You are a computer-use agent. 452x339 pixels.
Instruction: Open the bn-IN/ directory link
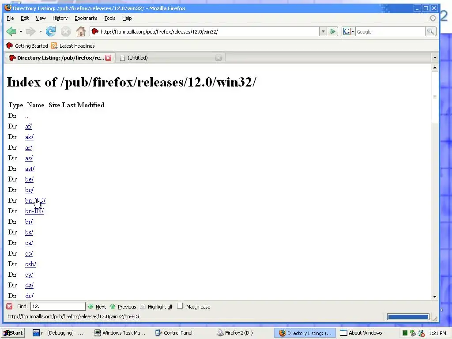tap(34, 211)
